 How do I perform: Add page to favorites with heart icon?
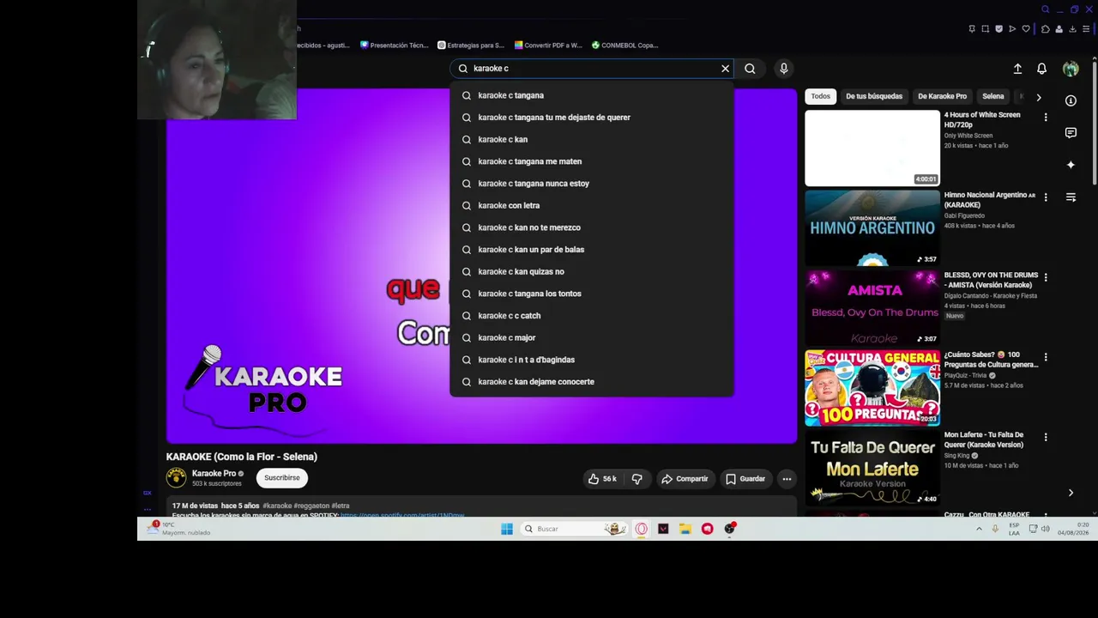click(x=1026, y=29)
